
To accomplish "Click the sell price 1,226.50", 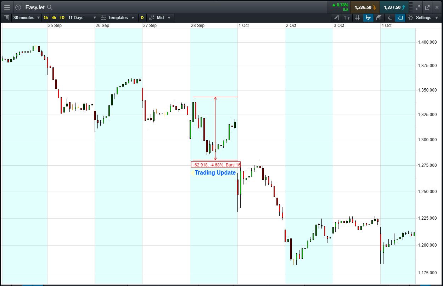I will pyautogui.click(x=365, y=7).
